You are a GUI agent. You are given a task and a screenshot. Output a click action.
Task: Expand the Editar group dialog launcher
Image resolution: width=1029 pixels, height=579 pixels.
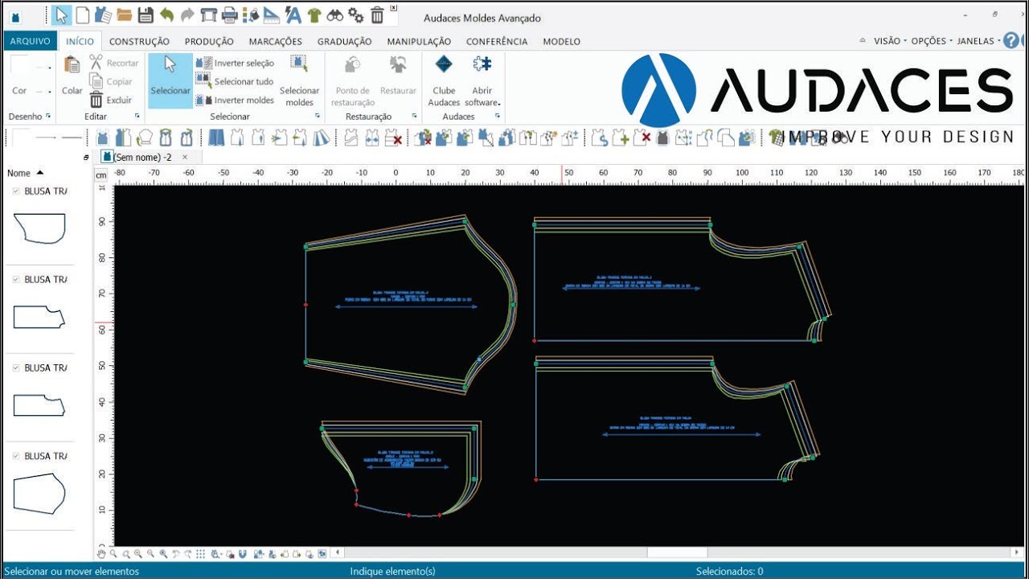pyautogui.click(x=137, y=117)
